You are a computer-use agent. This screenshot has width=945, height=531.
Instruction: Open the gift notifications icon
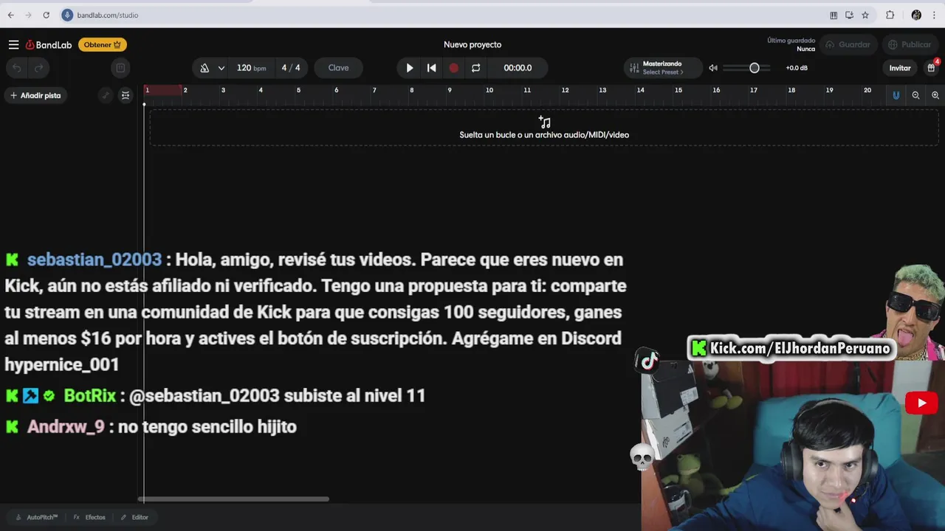tap(931, 68)
